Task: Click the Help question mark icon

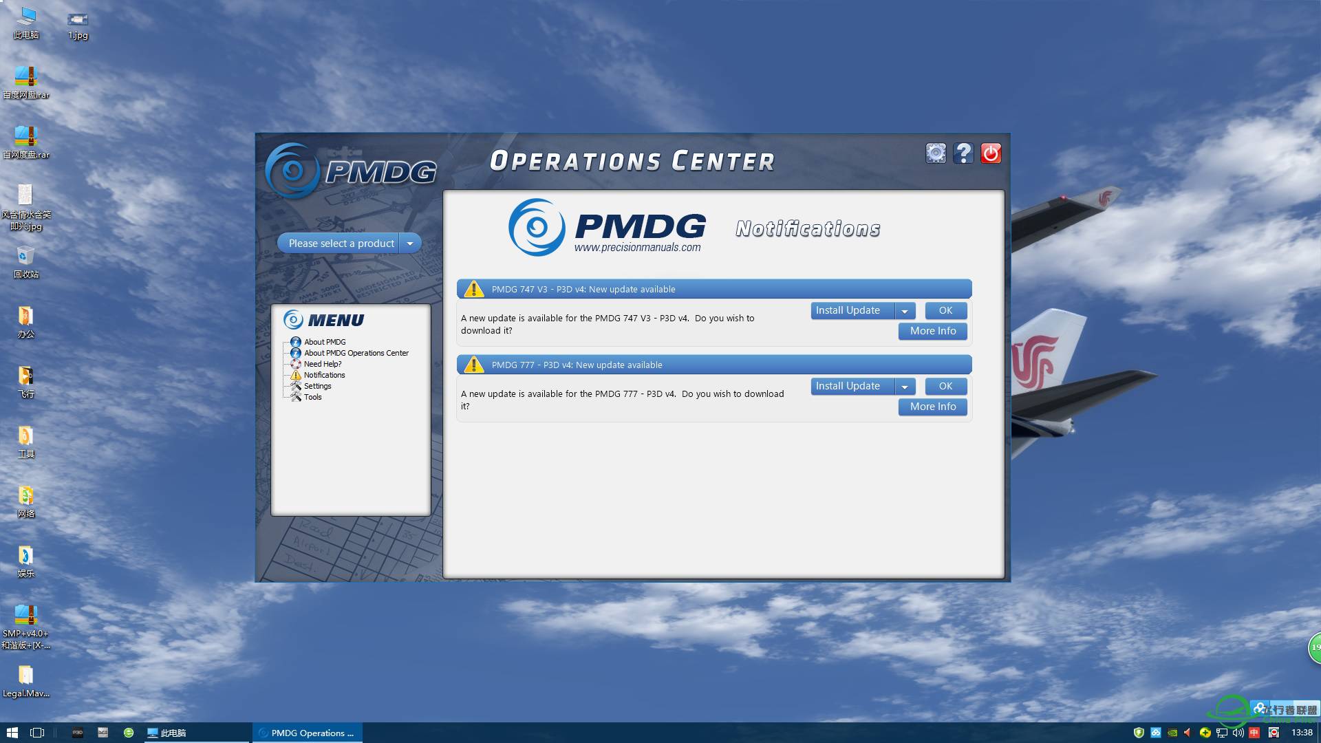Action: [963, 153]
